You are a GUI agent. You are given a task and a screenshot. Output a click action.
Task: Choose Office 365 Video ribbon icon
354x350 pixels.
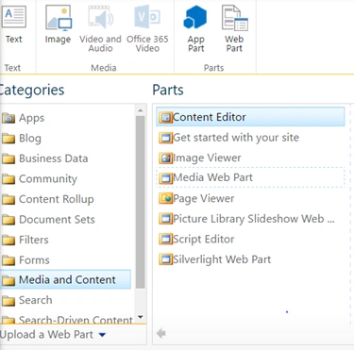click(x=147, y=17)
